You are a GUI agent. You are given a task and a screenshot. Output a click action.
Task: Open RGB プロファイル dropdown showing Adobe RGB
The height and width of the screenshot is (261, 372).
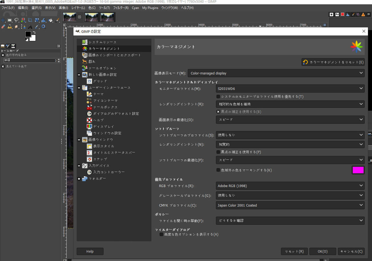tap(290, 186)
